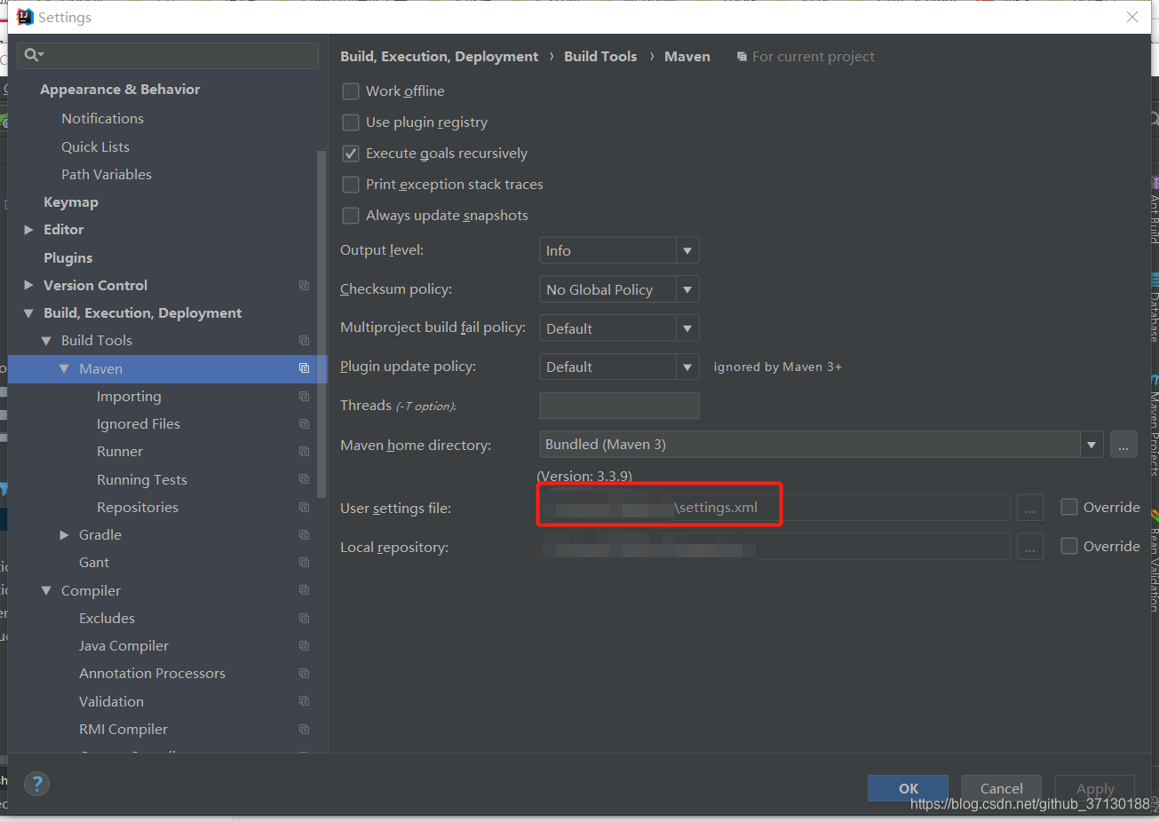This screenshot has width=1159, height=821.
Task: Click project-level icon beside Java Compiler
Action: point(304,645)
